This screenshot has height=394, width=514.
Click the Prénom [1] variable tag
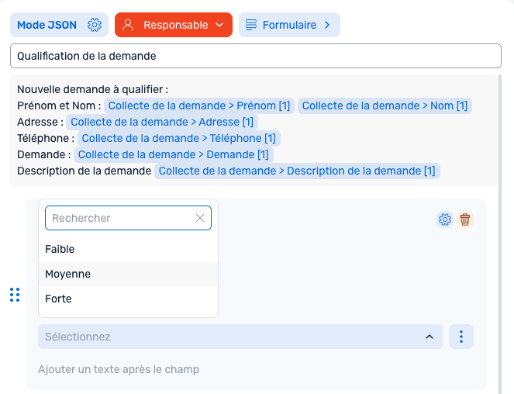(198, 105)
